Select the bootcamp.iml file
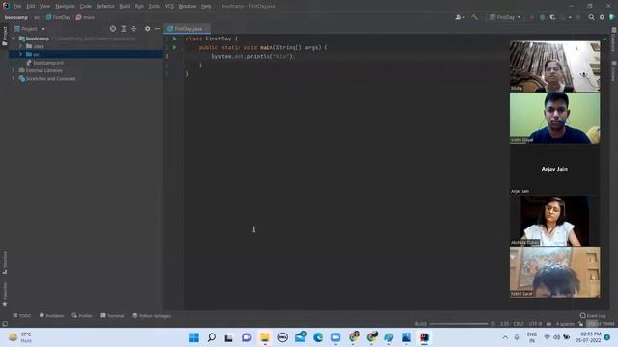Viewport: 618px width, 347px height. [45, 63]
